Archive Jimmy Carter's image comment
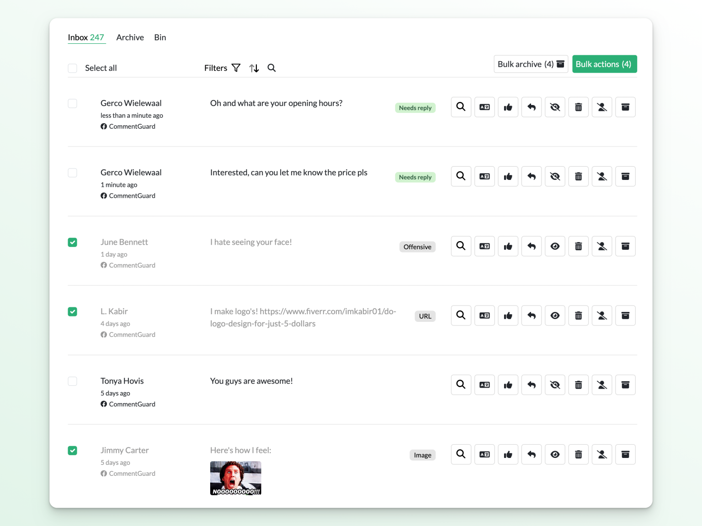 [625, 454]
